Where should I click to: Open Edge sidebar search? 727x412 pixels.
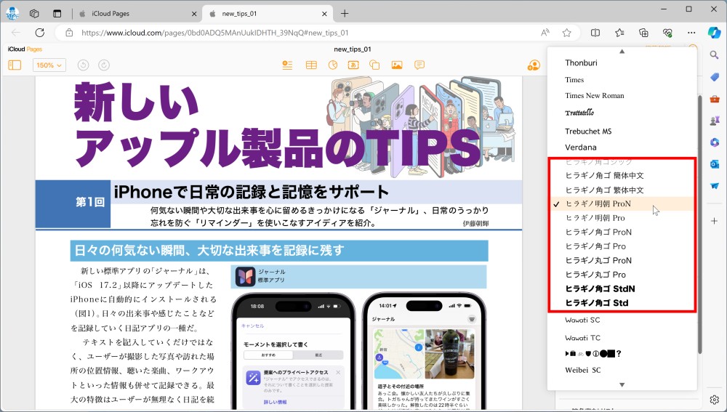click(x=714, y=54)
